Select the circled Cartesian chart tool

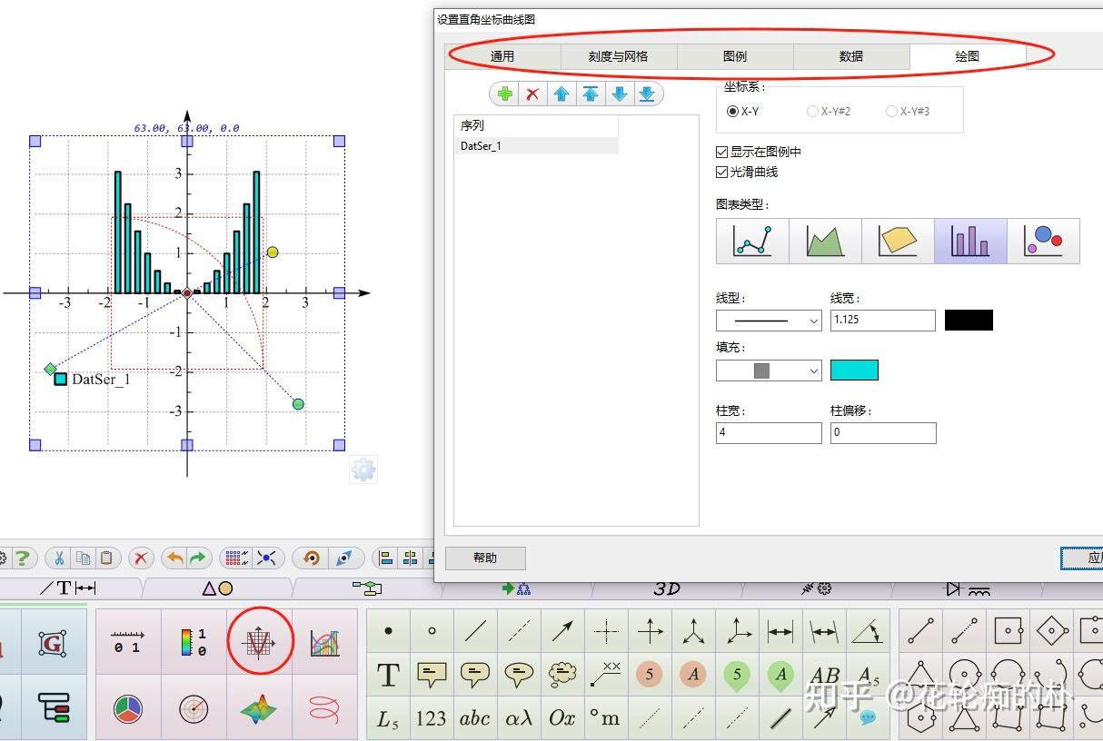coord(261,640)
